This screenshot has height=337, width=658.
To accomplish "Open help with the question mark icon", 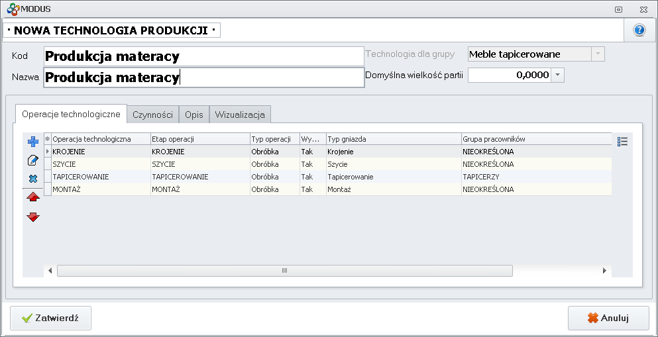I will (639, 30).
